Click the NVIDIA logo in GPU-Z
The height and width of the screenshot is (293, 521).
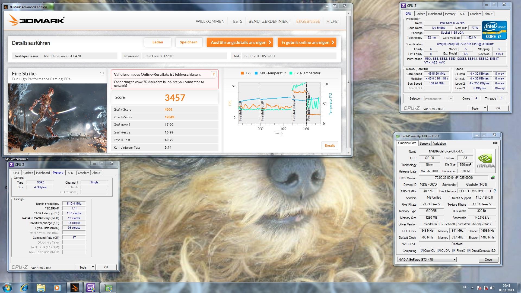[485, 161]
